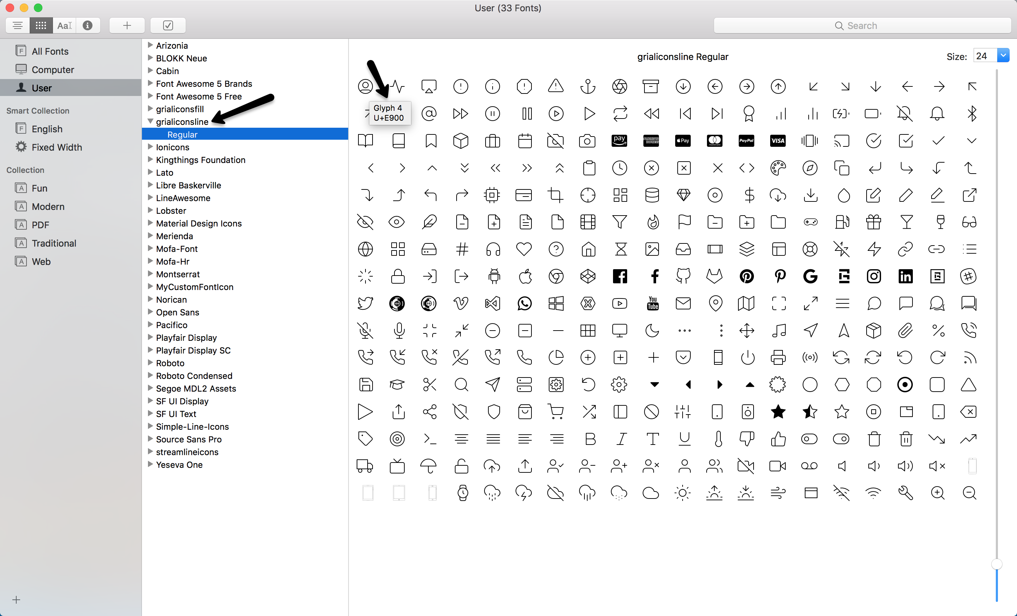Click the shopping cart glyph

[556, 411]
